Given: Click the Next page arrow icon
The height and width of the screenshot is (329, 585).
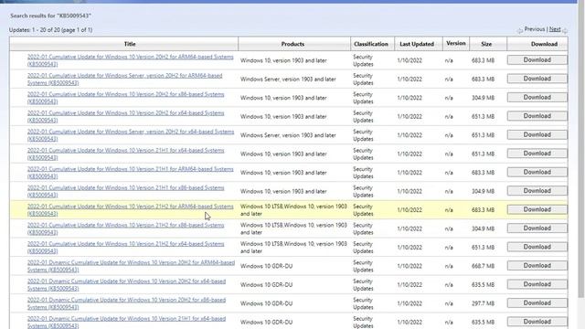Looking at the screenshot, I should click(565, 31).
